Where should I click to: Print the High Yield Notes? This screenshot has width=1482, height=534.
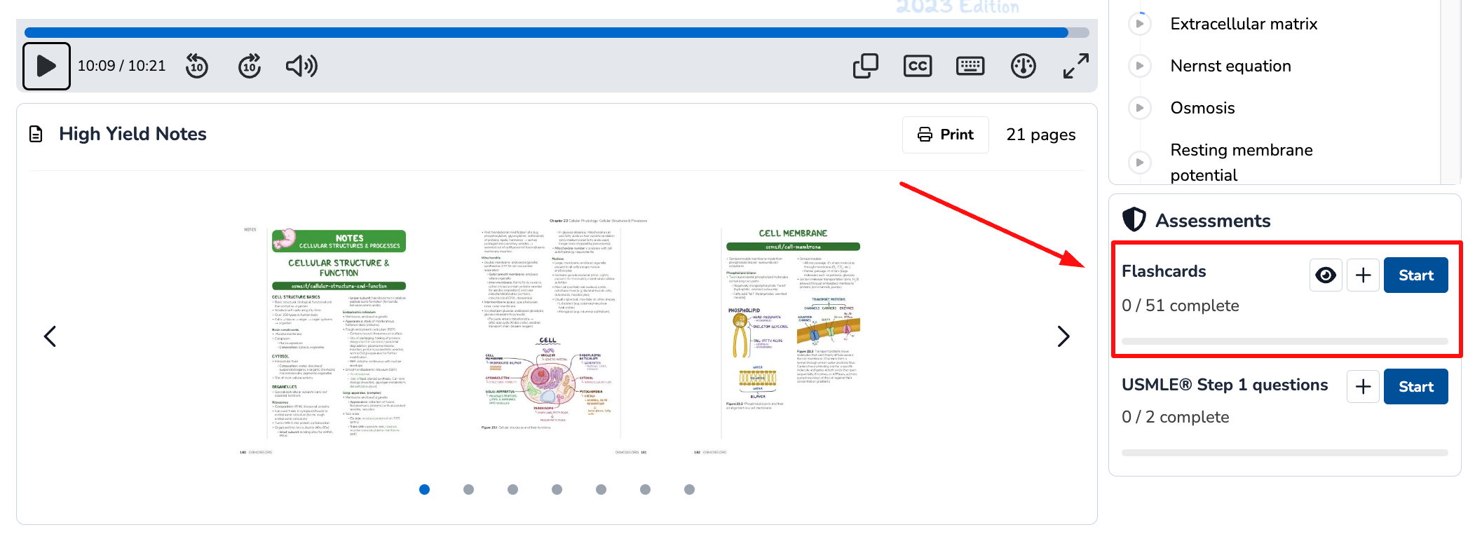tap(945, 135)
